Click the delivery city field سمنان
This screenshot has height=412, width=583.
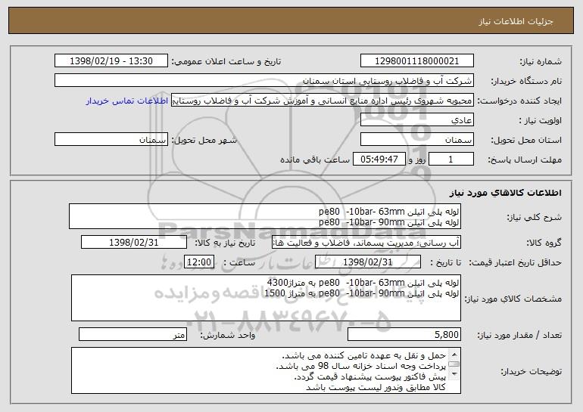click(x=111, y=140)
